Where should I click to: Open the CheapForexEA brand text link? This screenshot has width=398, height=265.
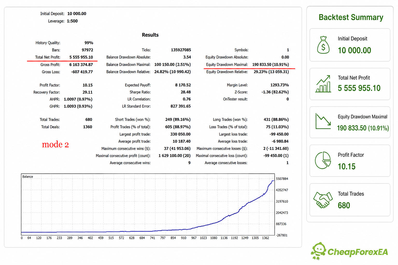358,252
